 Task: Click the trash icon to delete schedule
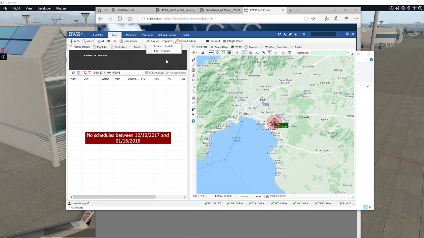[78, 73]
